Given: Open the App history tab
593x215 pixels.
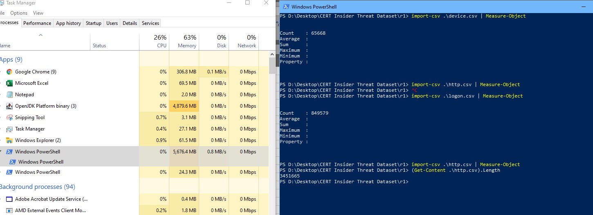Looking at the screenshot, I should click(x=68, y=23).
